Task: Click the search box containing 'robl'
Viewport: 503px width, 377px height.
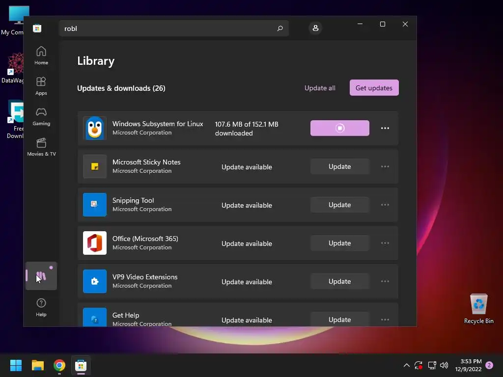Action: (x=174, y=28)
